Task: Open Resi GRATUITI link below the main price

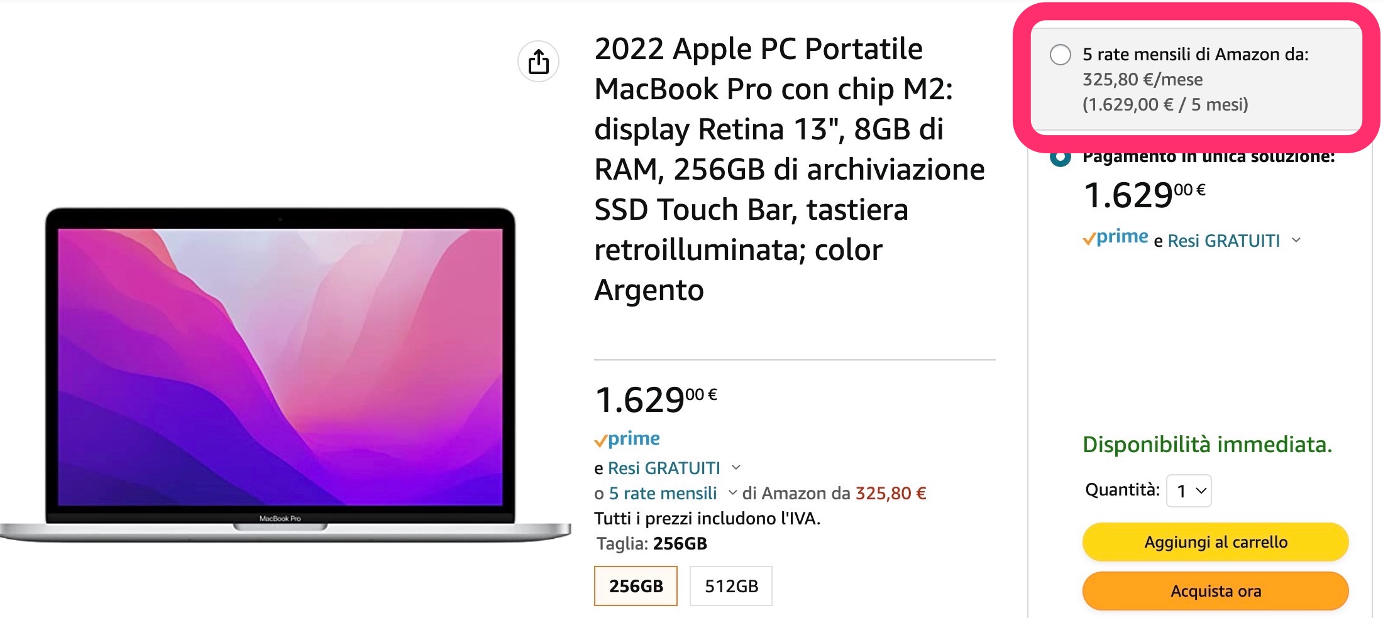Action: [x=664, y=468]
